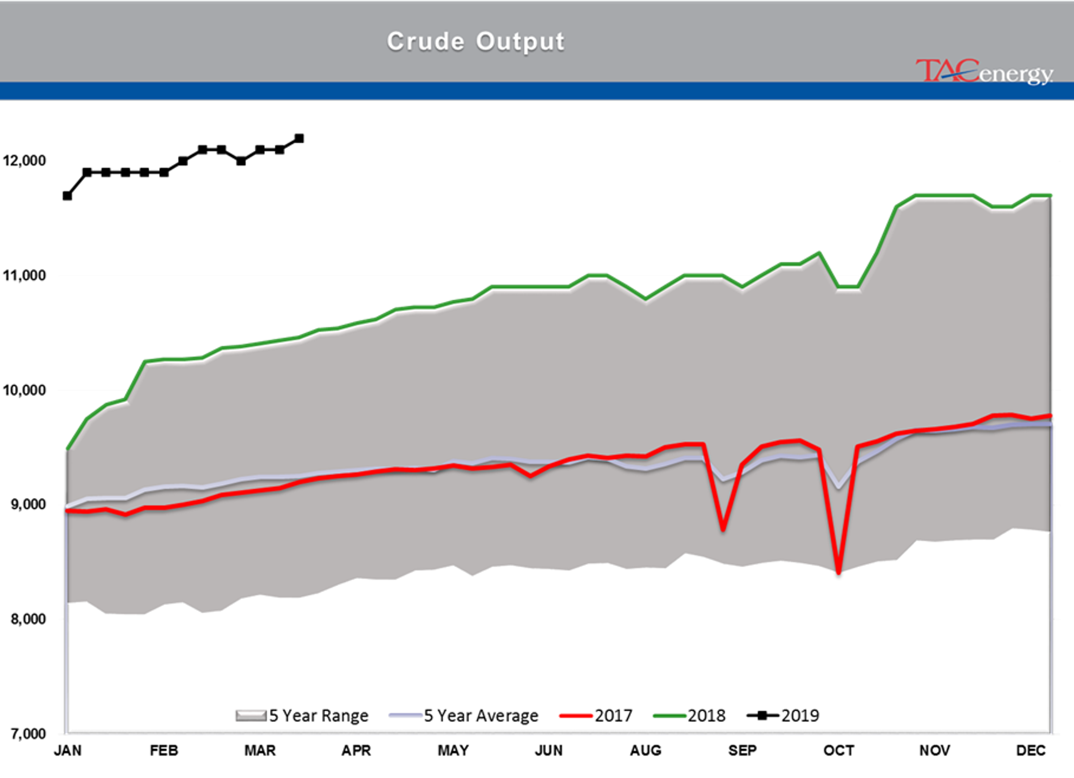1074x778 pixels.
Task: Click the black 2019 legend marker
Action: [762, 716]
